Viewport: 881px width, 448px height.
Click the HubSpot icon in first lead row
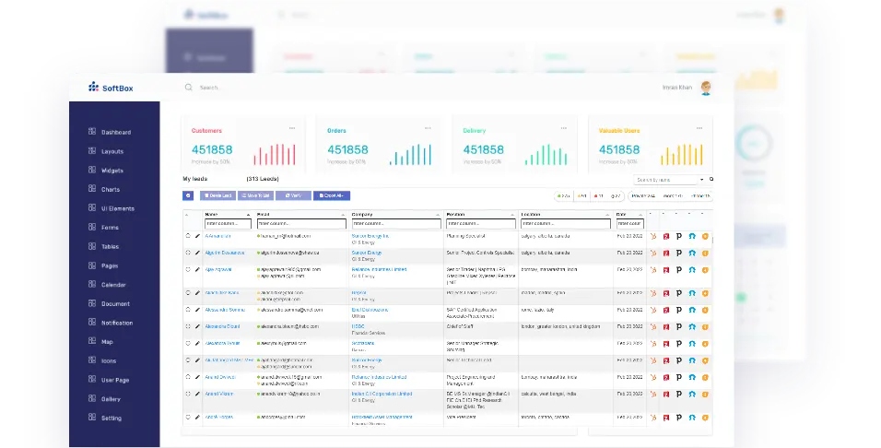pos(652,237)
